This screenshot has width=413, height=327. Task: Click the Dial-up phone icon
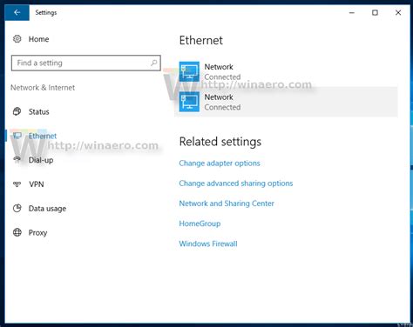(x=17, y=159)
